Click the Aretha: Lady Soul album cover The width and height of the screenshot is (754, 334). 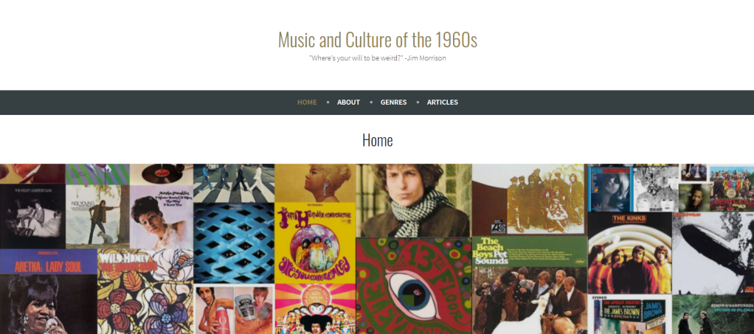tap(49, 291)
